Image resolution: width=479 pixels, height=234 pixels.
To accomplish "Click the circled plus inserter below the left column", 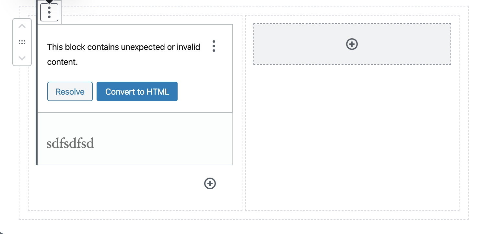I will coord(210,183).
